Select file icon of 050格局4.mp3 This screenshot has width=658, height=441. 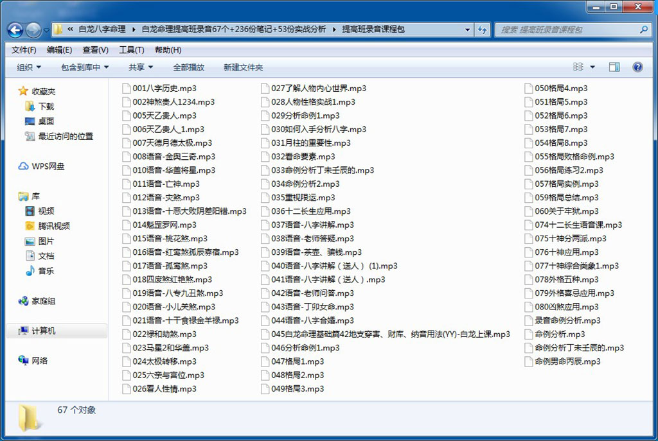[x=528, y=89]
